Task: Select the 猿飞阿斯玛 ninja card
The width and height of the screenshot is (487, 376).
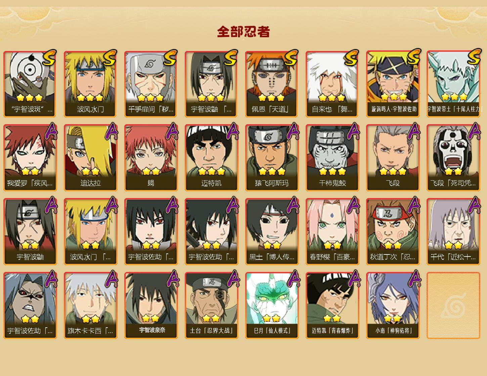Action: [272, 158]
